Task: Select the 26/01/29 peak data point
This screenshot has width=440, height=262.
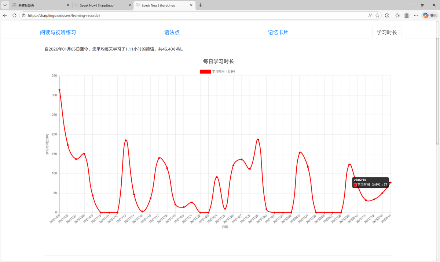Action: click(x=258, y=139)
